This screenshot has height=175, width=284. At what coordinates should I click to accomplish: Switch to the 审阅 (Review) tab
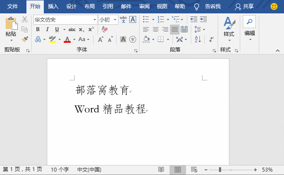[x=144, y=6]
